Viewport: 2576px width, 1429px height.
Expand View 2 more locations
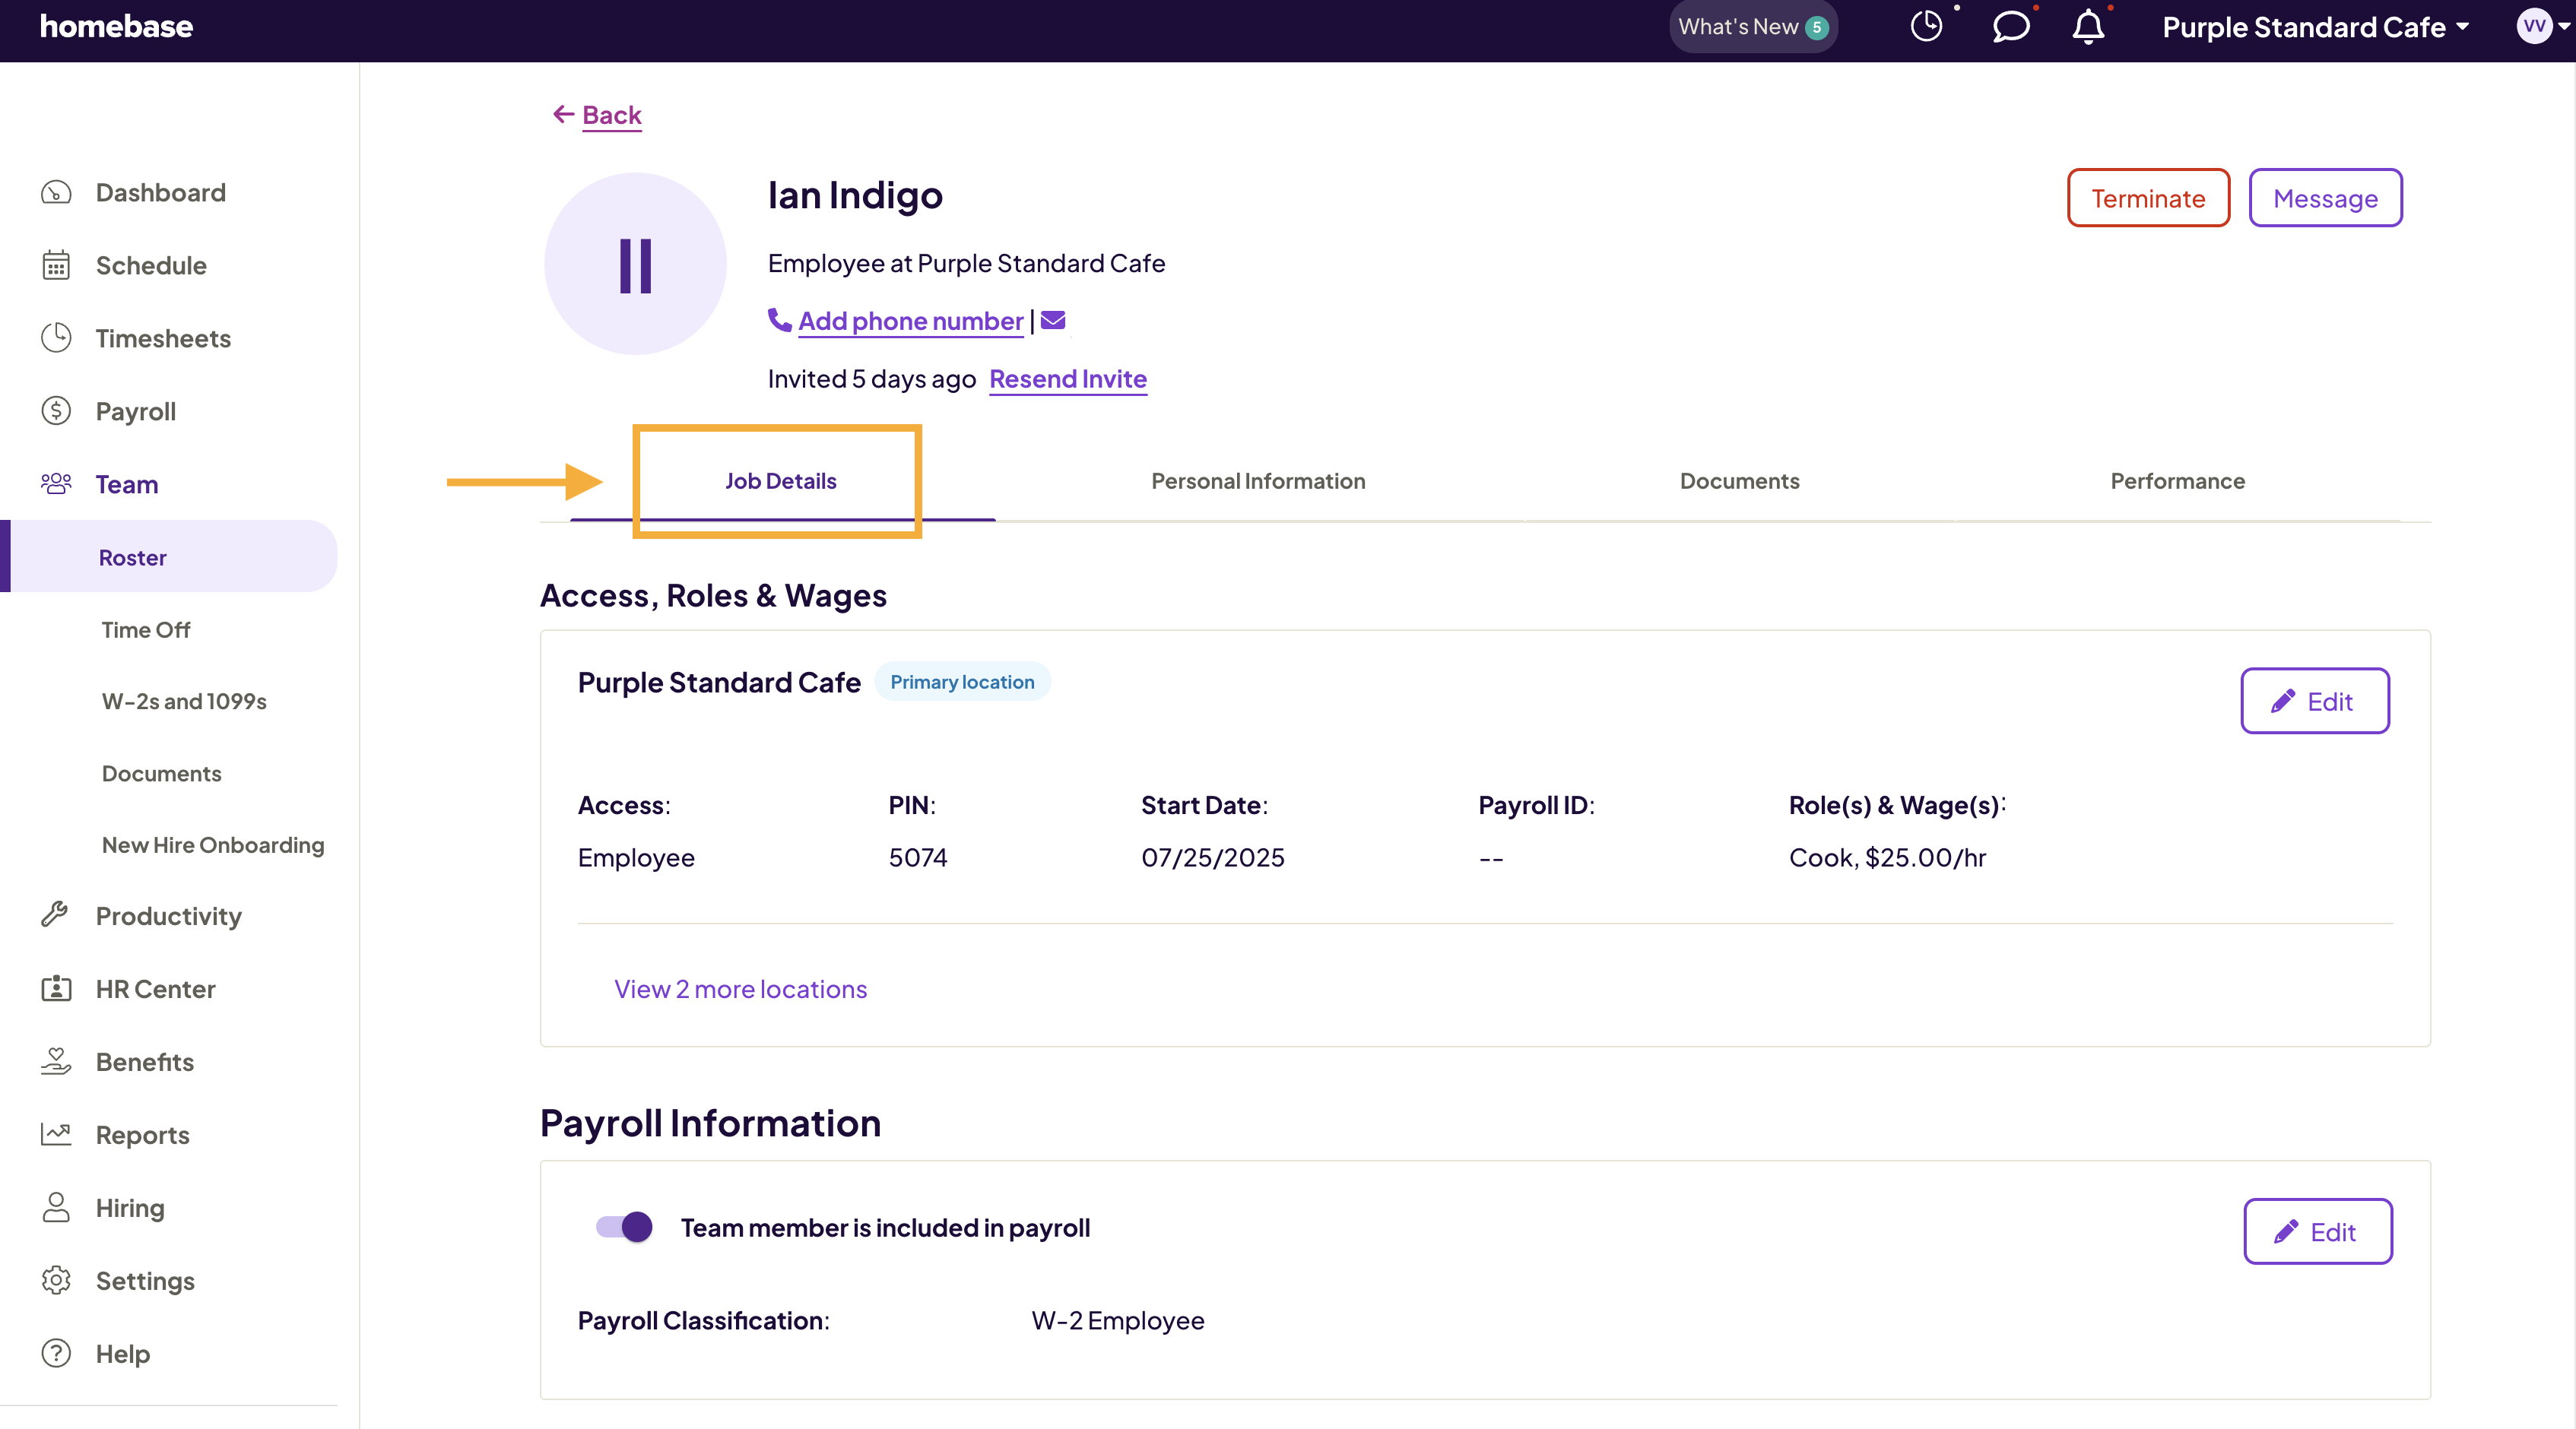tap(740, 989)
